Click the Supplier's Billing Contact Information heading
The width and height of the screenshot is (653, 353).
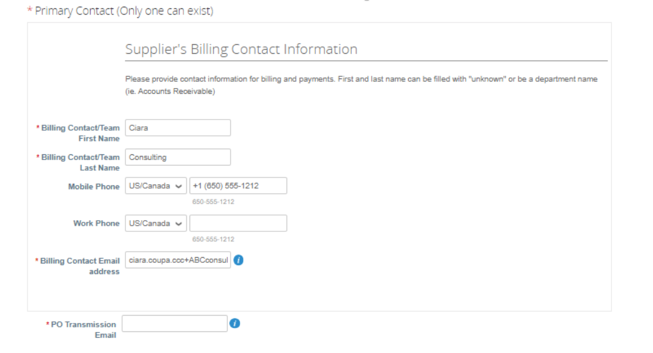pos(241,50)
